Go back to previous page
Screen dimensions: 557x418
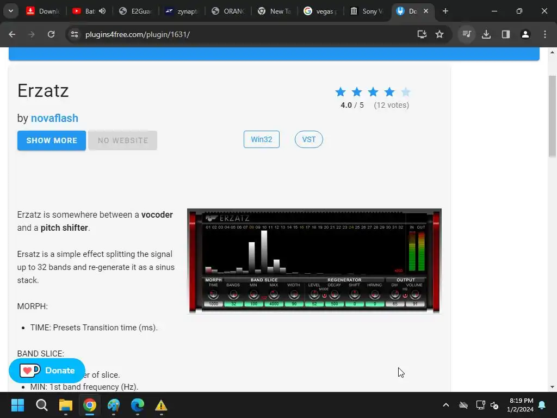[x=12, y=34]
